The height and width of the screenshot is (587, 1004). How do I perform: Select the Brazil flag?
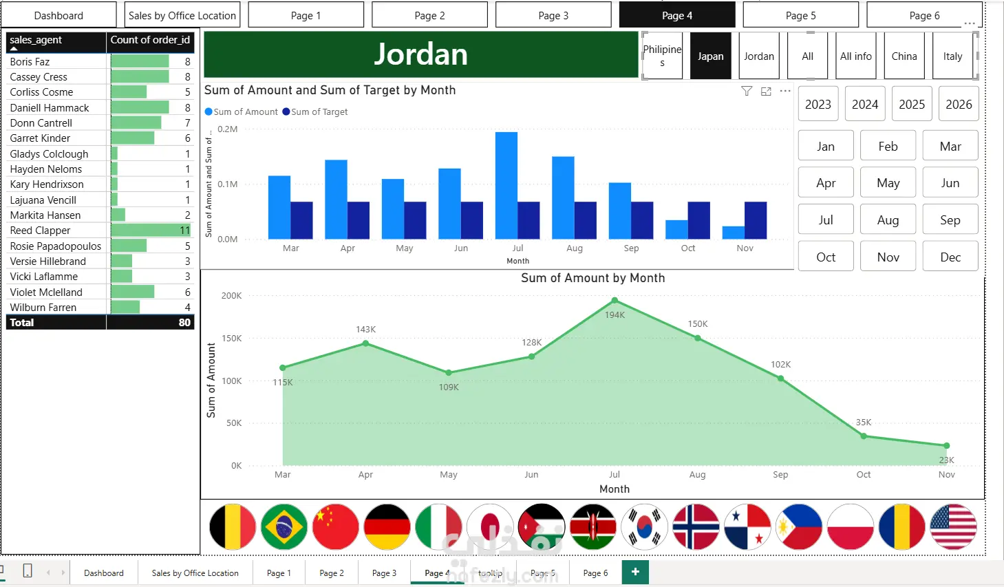284,527
